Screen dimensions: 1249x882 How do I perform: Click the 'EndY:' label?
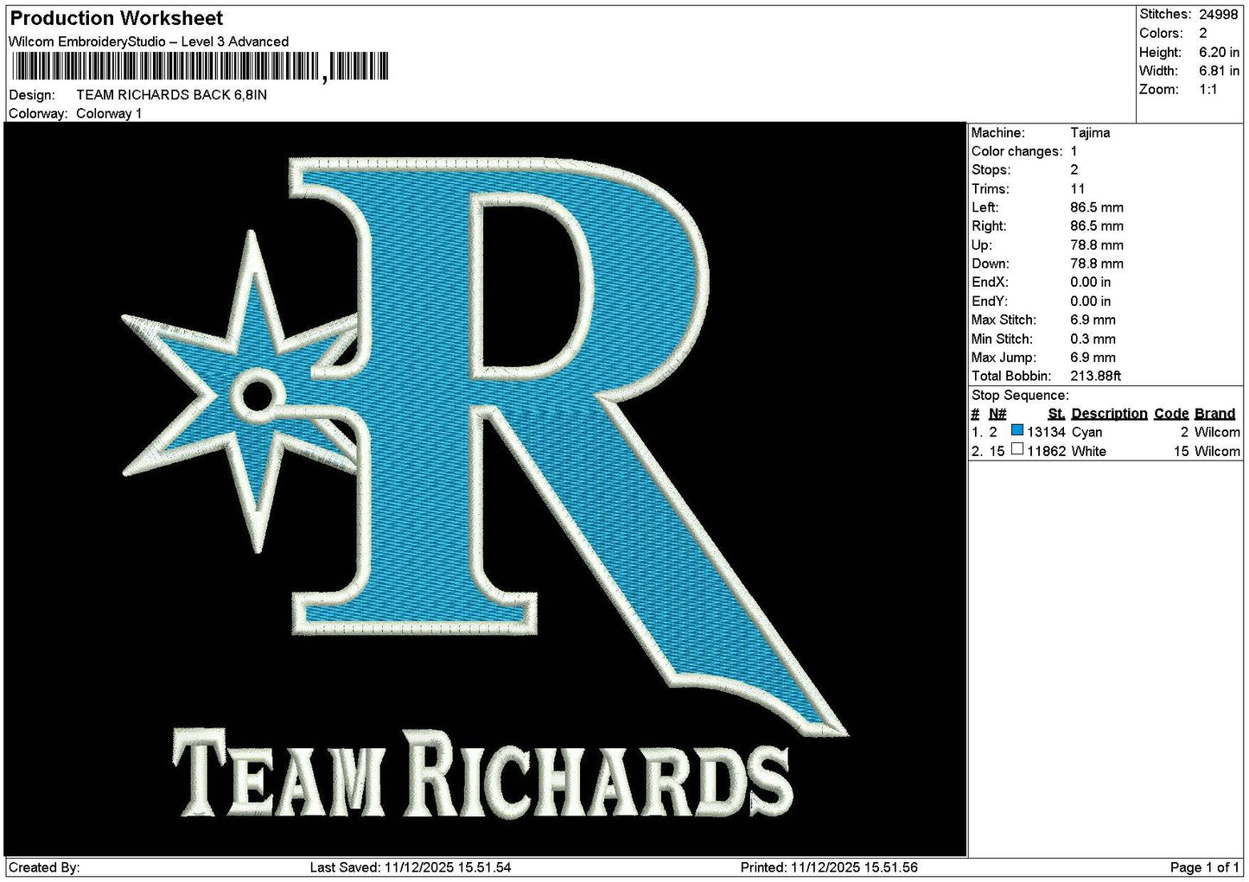click(990, 301)
